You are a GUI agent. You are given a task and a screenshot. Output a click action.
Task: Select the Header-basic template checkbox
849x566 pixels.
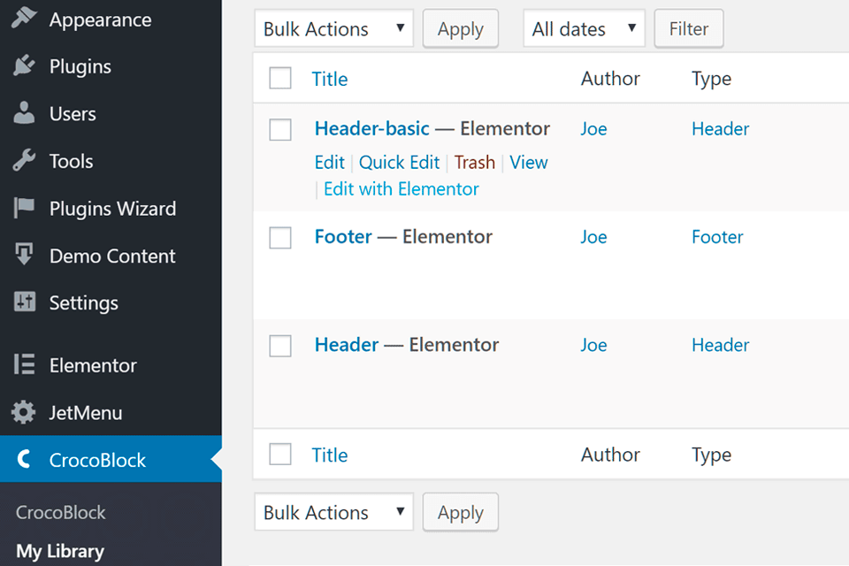280,130
